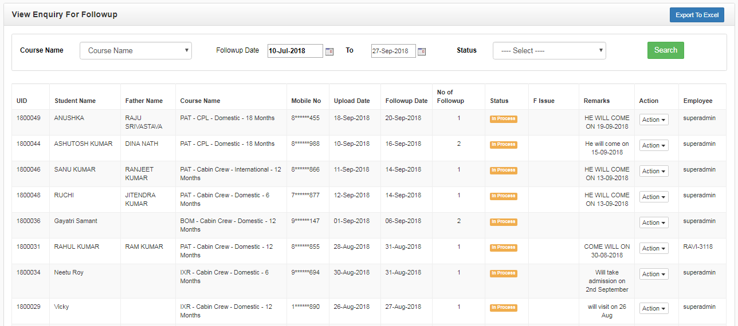
Task: Click In Process badge for RAHUL KUMAR
Action: (x=504, y=248)
